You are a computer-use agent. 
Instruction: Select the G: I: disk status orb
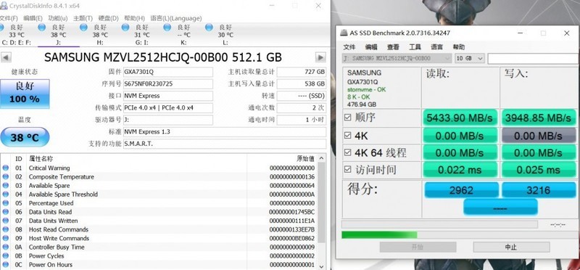pos(125,27)
